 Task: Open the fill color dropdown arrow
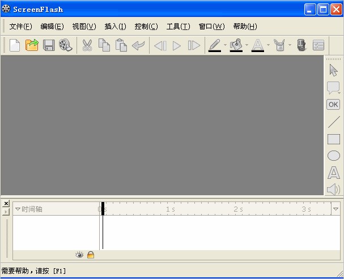click(x=247, y=45)
